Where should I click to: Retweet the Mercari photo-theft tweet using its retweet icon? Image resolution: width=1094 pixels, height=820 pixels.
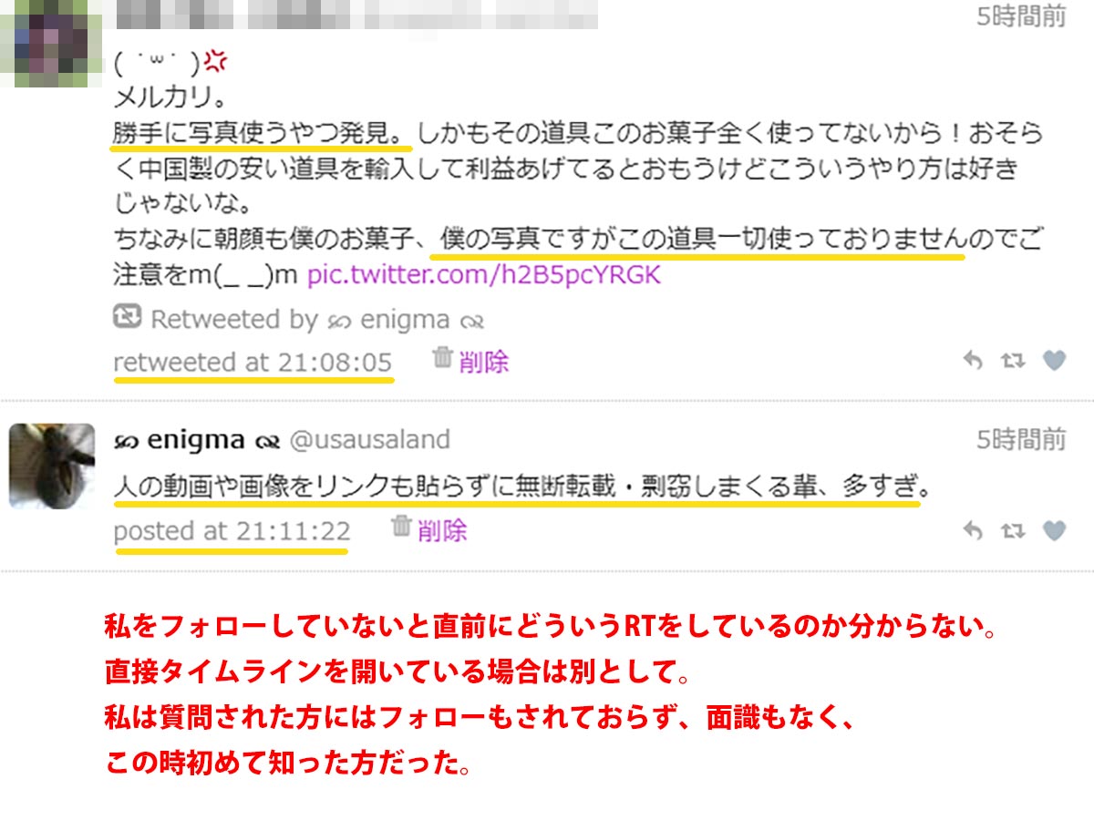pos(1013,362)
